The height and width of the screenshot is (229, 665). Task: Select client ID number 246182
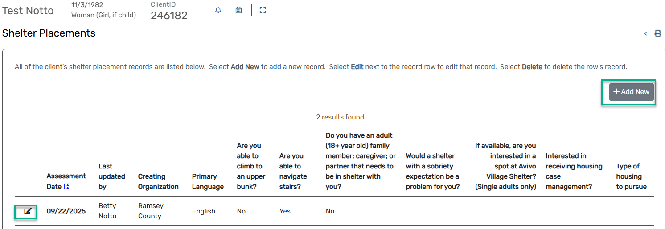(169, 16)
